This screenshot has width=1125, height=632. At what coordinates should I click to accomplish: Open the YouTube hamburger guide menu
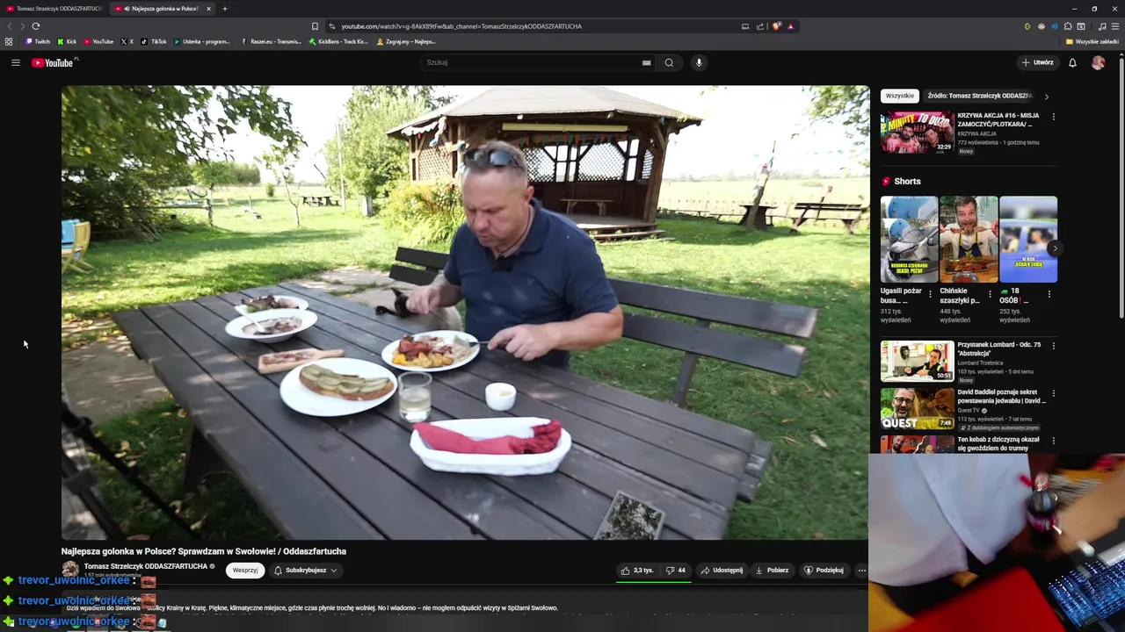[x=15, y=62]
